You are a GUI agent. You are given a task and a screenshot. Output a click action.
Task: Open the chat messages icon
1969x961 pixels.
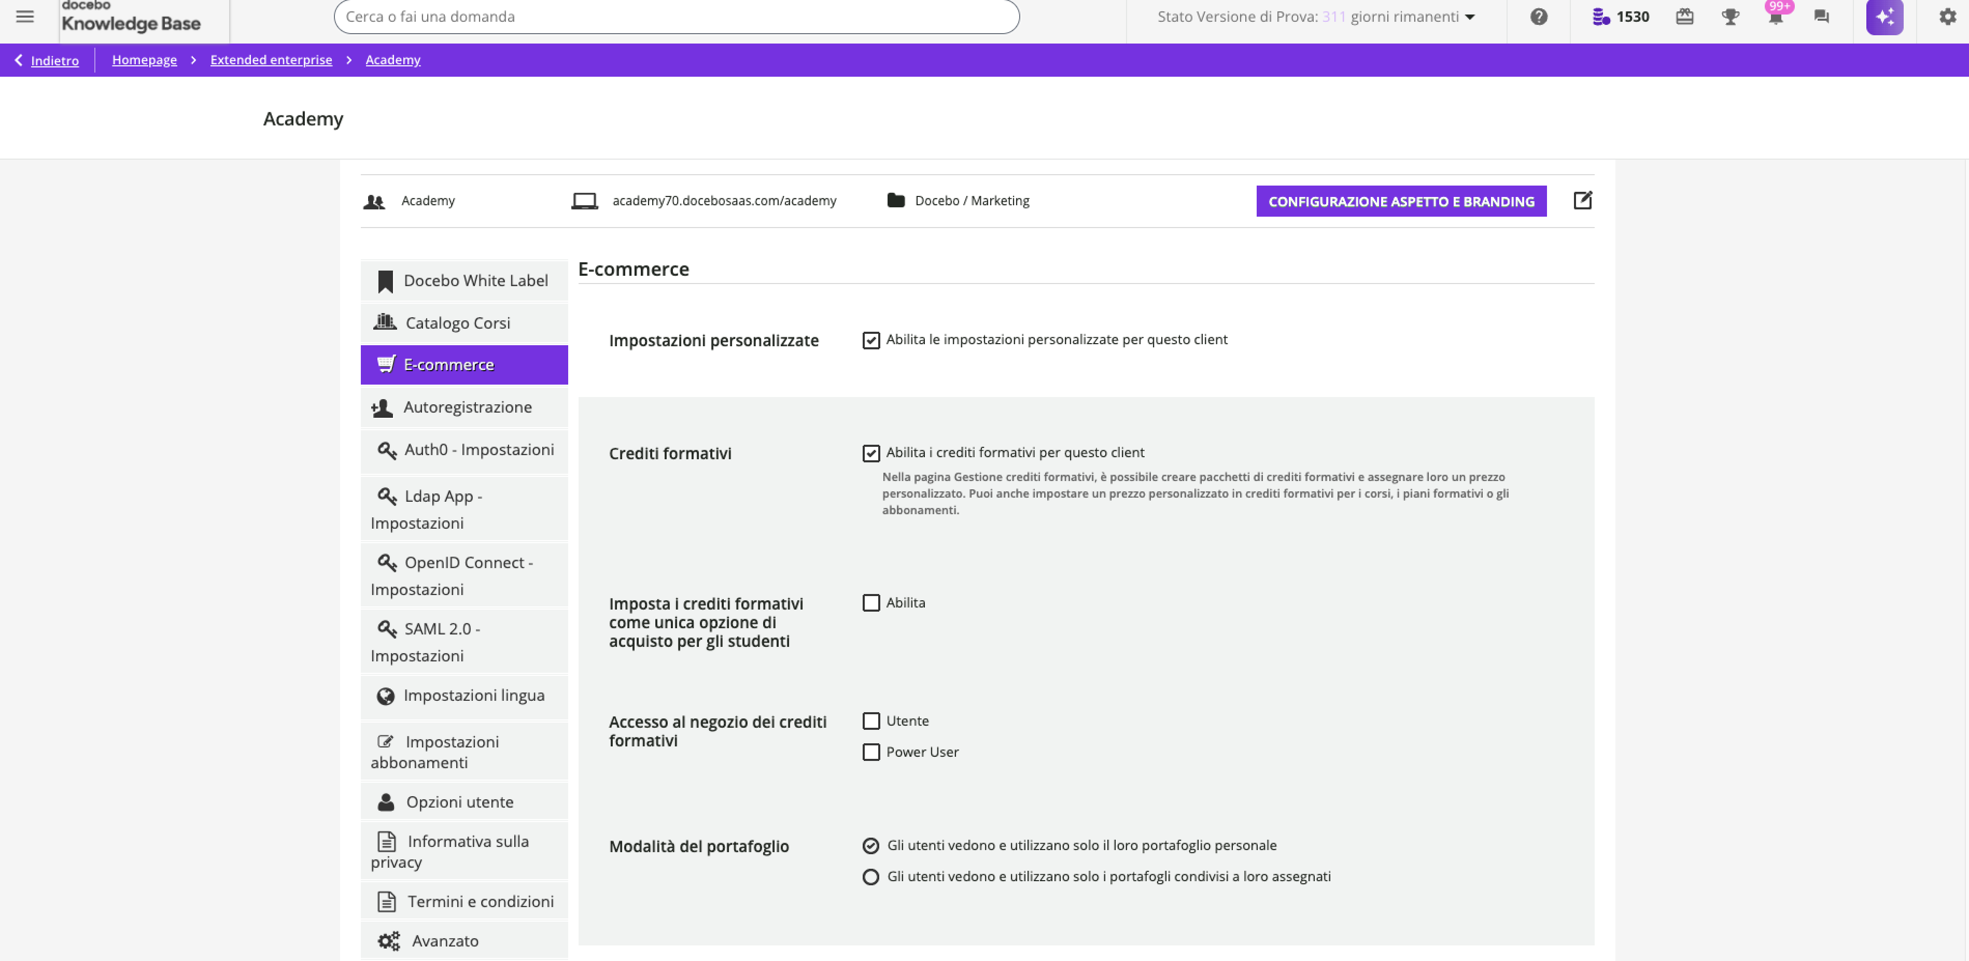(1821, 17)
